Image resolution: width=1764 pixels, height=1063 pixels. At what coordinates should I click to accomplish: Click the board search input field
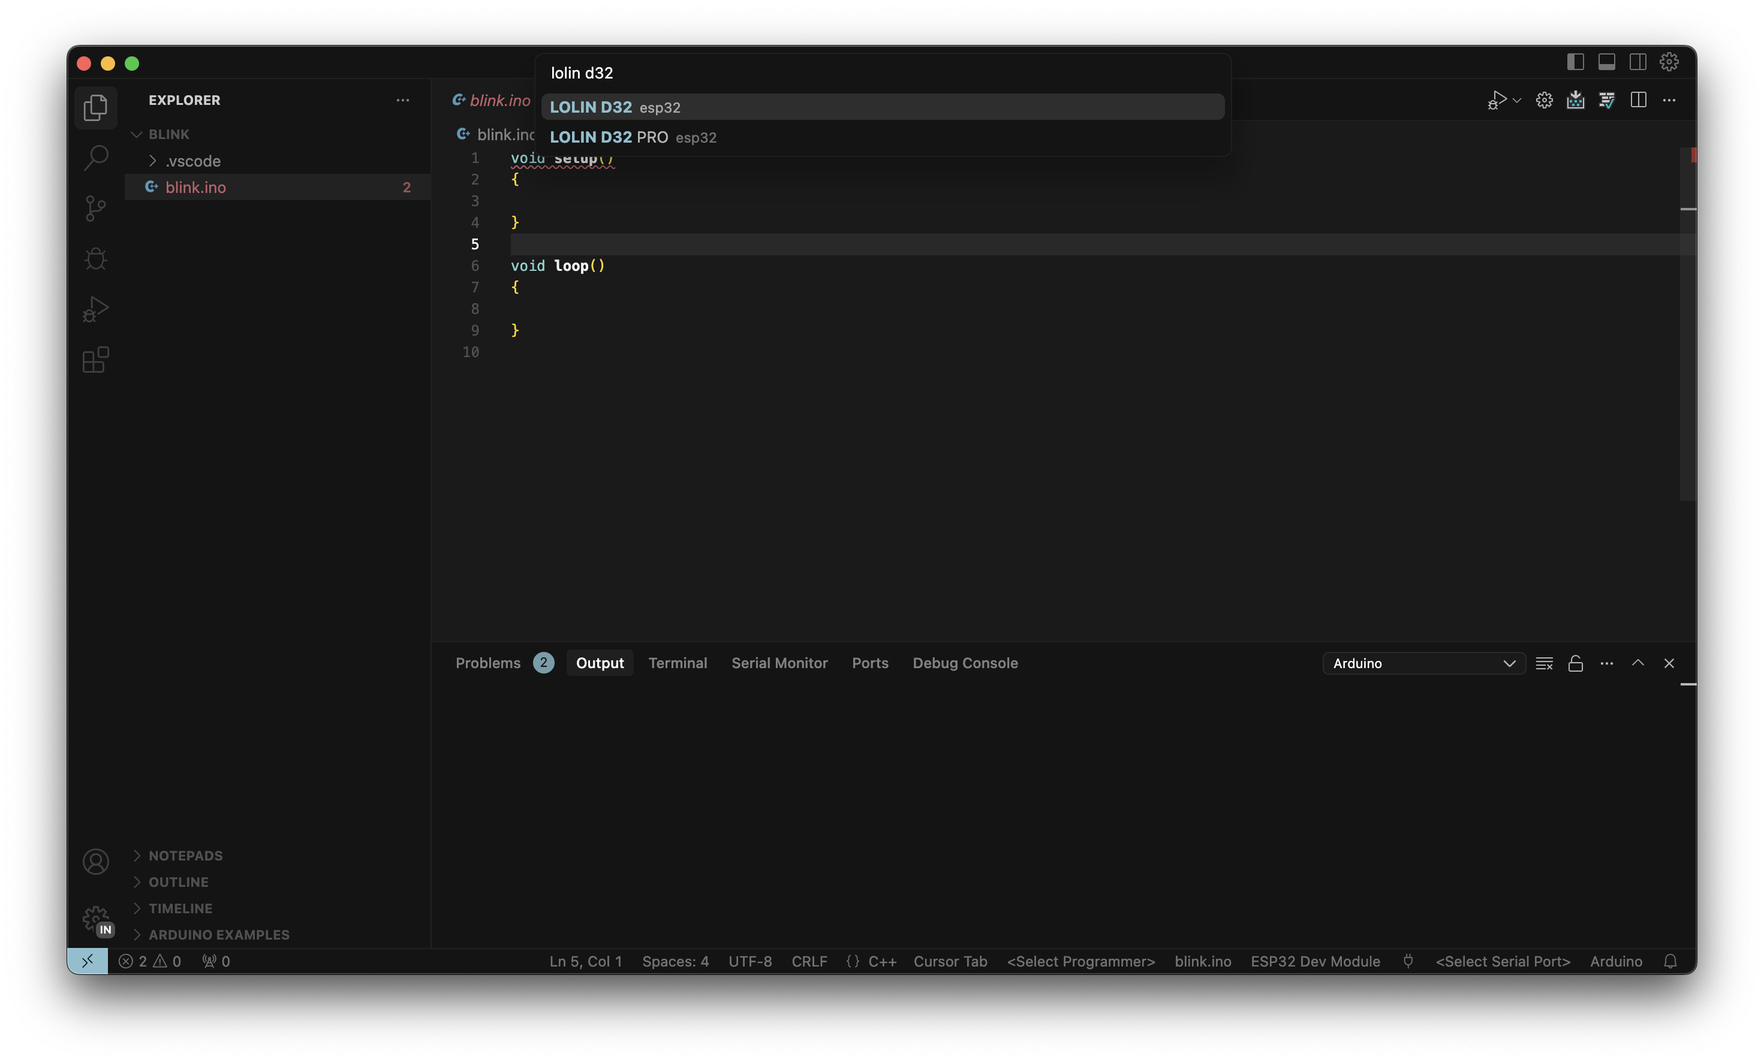(x=882, y=73)
